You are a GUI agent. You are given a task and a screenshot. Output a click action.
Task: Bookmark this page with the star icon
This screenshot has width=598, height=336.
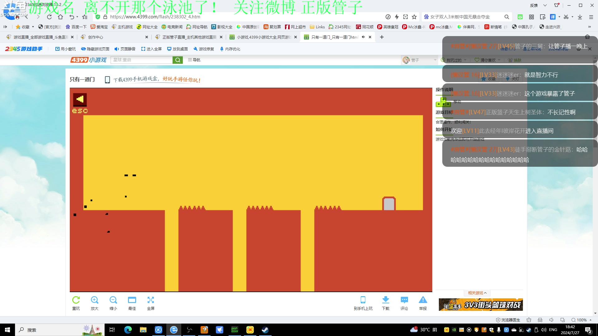pyautogui.click(x=414, y=17)
